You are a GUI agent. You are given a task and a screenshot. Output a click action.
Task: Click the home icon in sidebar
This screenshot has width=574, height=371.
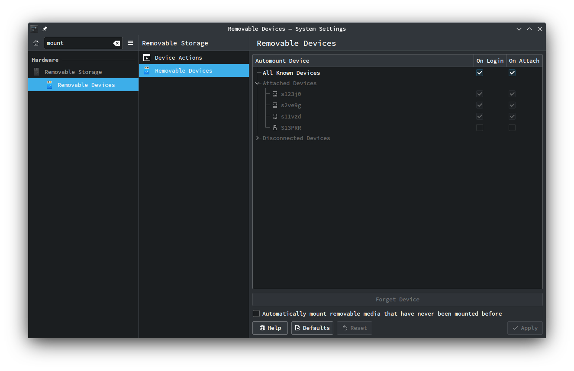36,43
